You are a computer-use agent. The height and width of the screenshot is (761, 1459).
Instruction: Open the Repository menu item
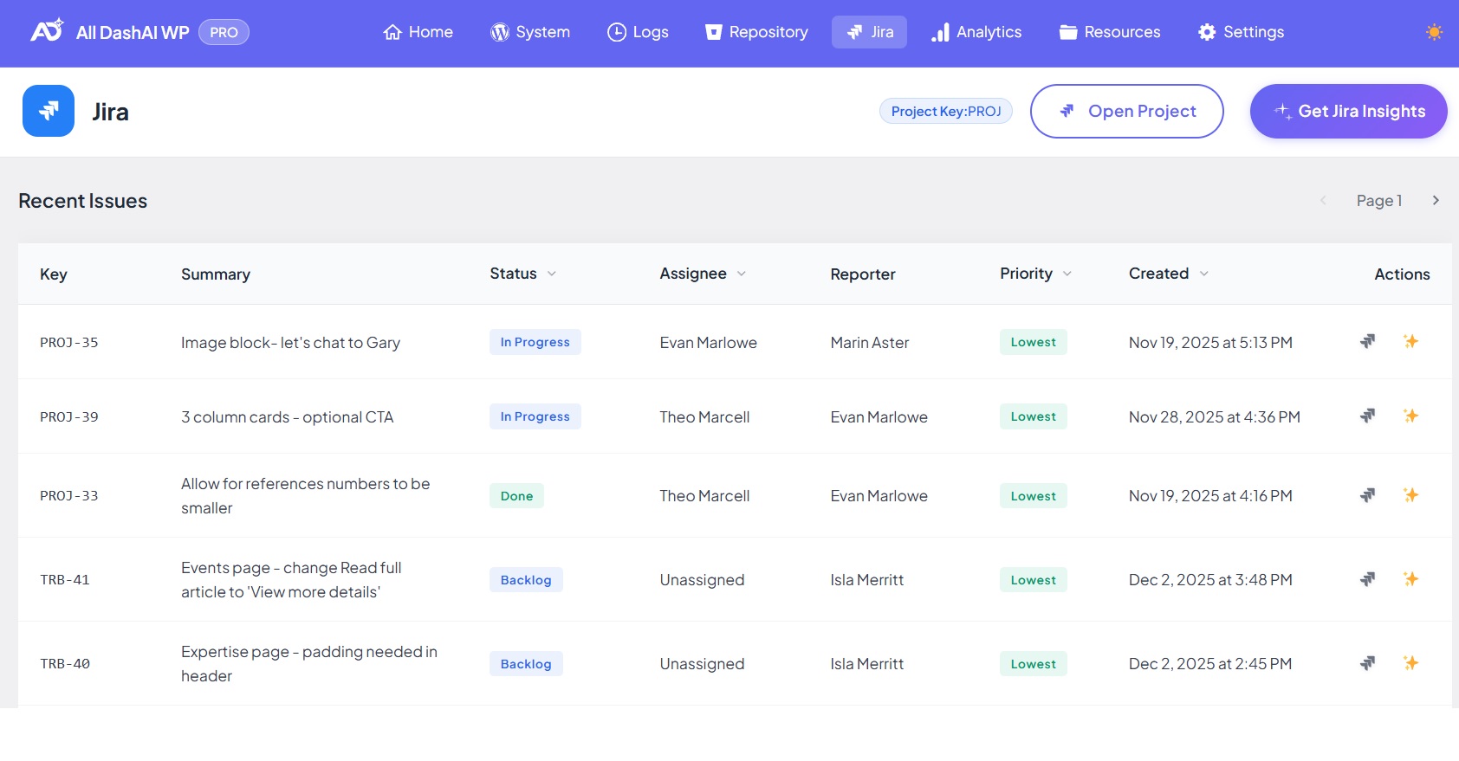click(x=756, y=32)
